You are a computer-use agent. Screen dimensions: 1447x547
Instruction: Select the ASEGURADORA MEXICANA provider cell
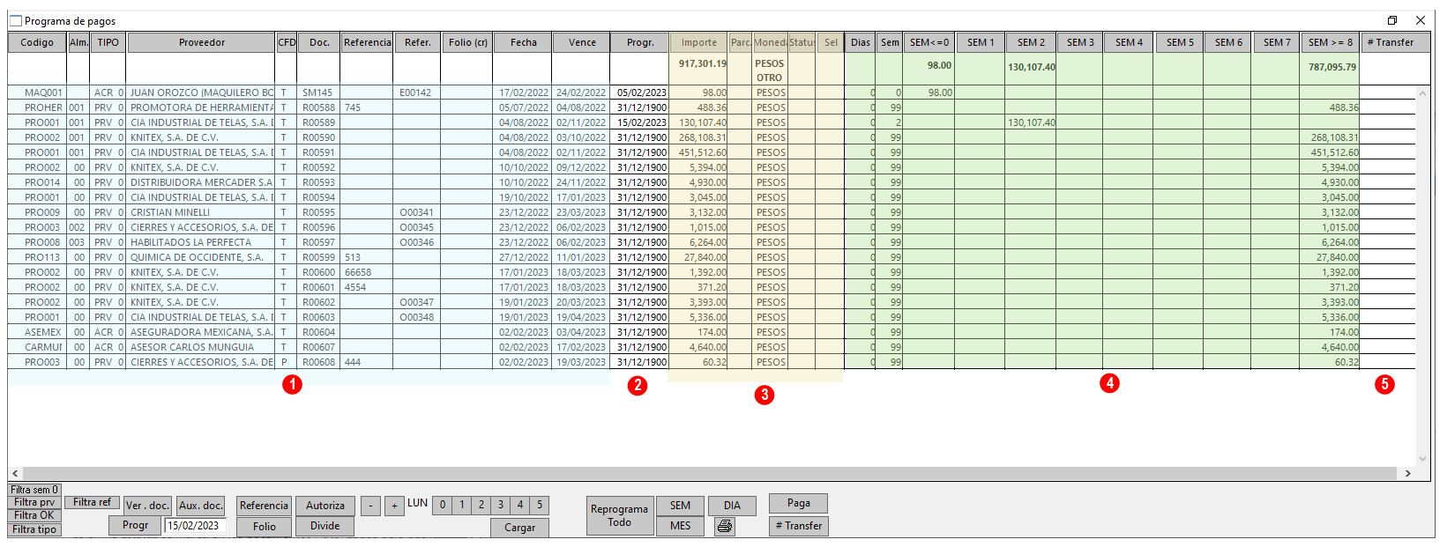coord(201,332)
